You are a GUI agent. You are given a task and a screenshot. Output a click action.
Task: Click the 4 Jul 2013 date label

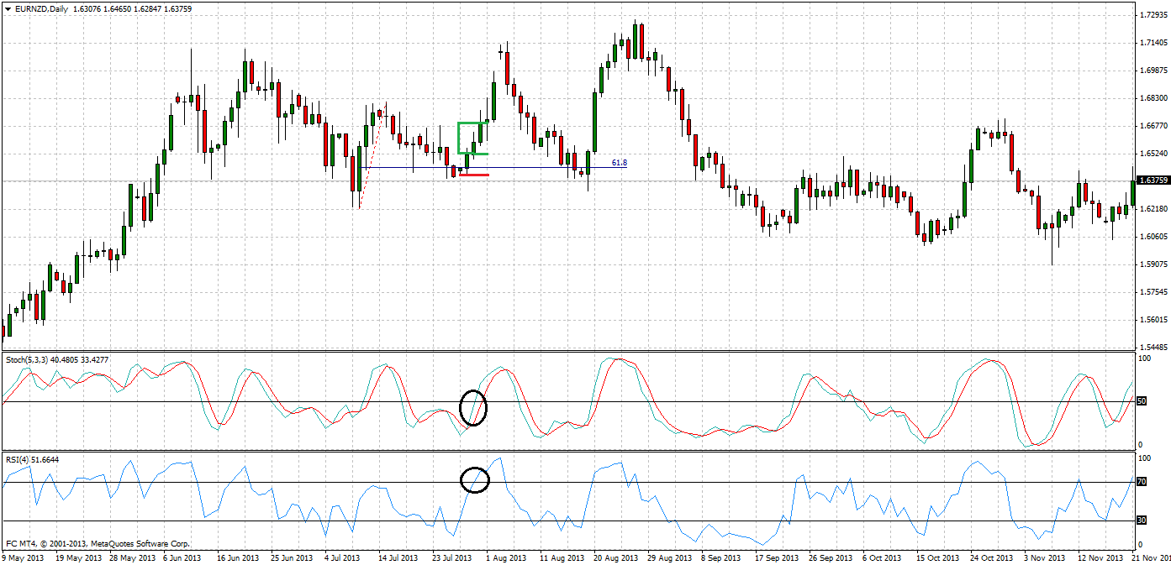(342, 557)
